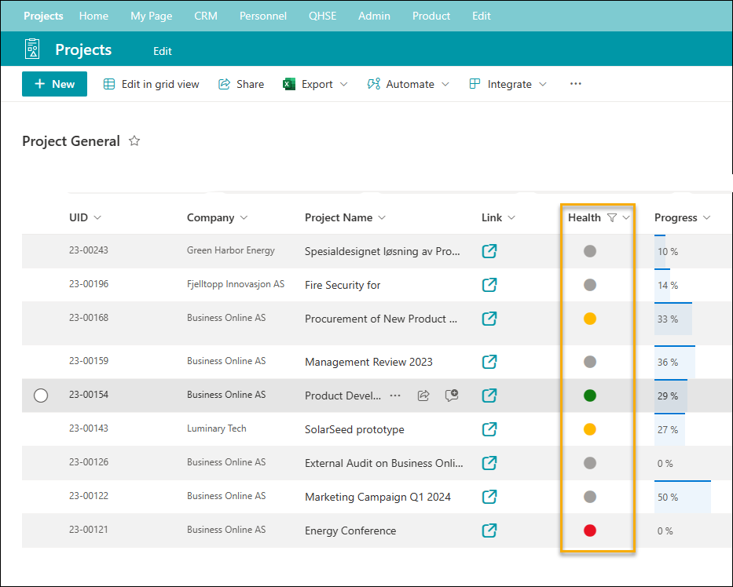Image resolution: width=733 pixels, height=587 pixels.
Task: Click green health dot for 23-00154
Action: coord(590,396)
